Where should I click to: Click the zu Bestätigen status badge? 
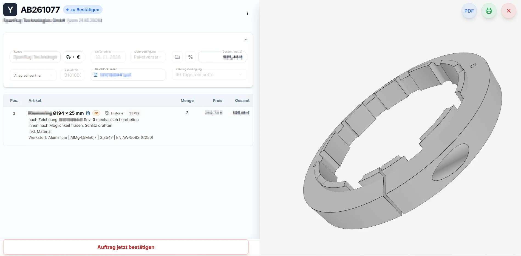(x=83, y=10)
